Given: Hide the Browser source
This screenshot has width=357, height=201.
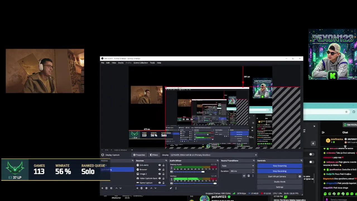Looking at the screenshot, I should pos(160,169).
